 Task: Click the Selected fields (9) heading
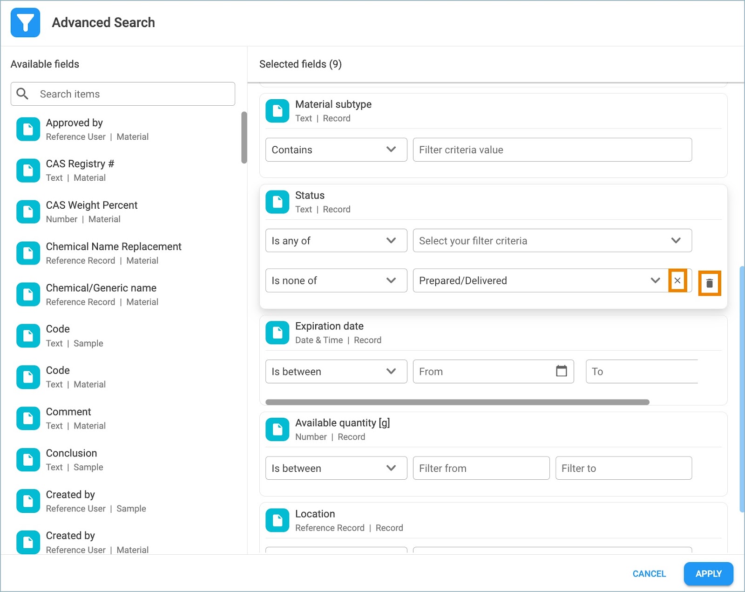(x=300, y=64)
